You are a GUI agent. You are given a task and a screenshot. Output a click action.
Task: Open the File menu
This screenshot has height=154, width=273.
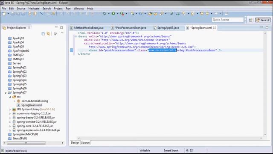pyautogui.click(x=4, y=9)
